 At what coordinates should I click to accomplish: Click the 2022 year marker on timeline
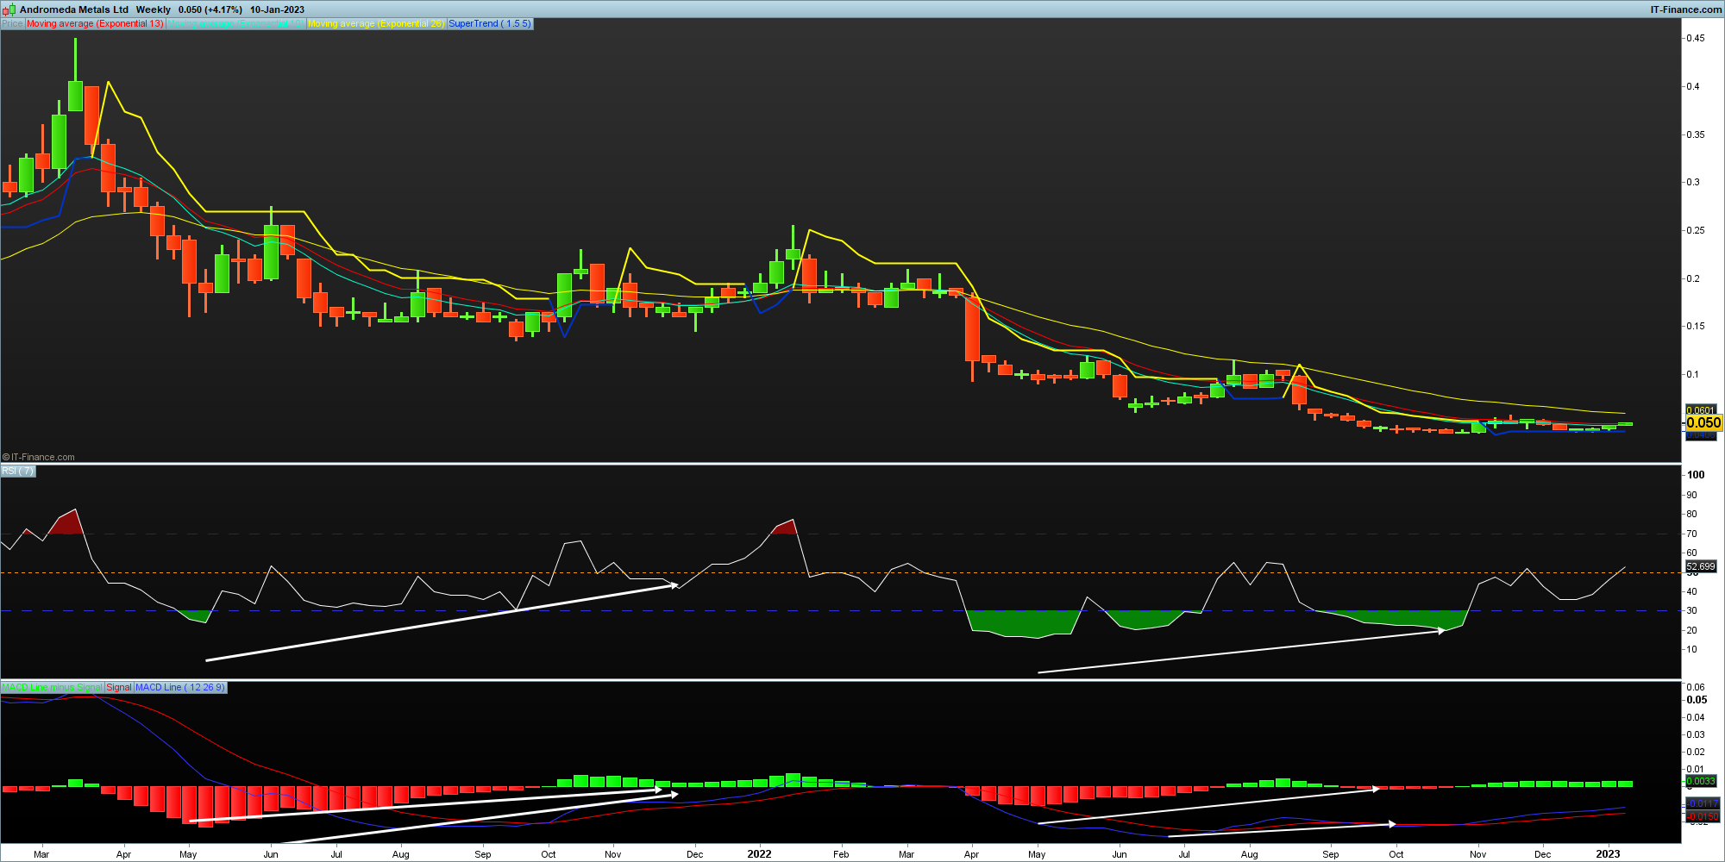point(759,854)
